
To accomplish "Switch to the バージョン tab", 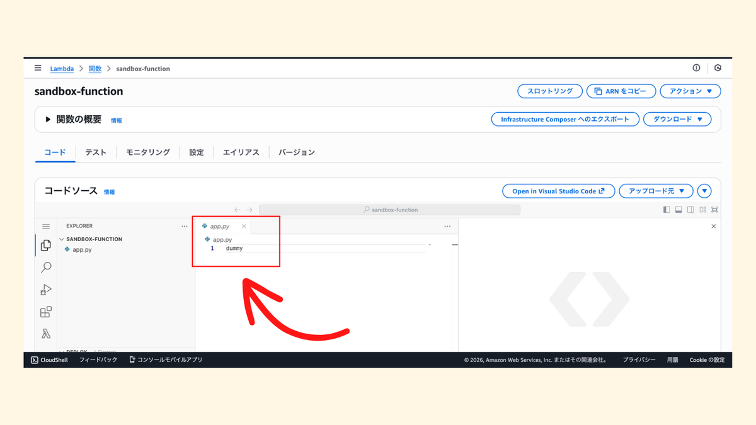I will pyautogui.click(x=297, y=152).
